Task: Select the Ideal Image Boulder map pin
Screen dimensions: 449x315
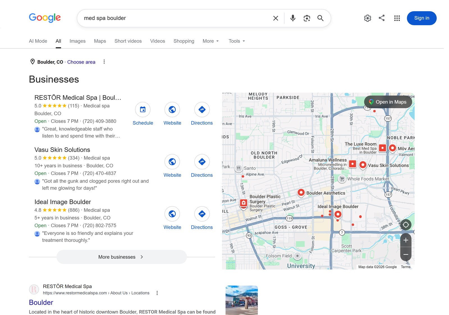Action: [x=338, y=215]
